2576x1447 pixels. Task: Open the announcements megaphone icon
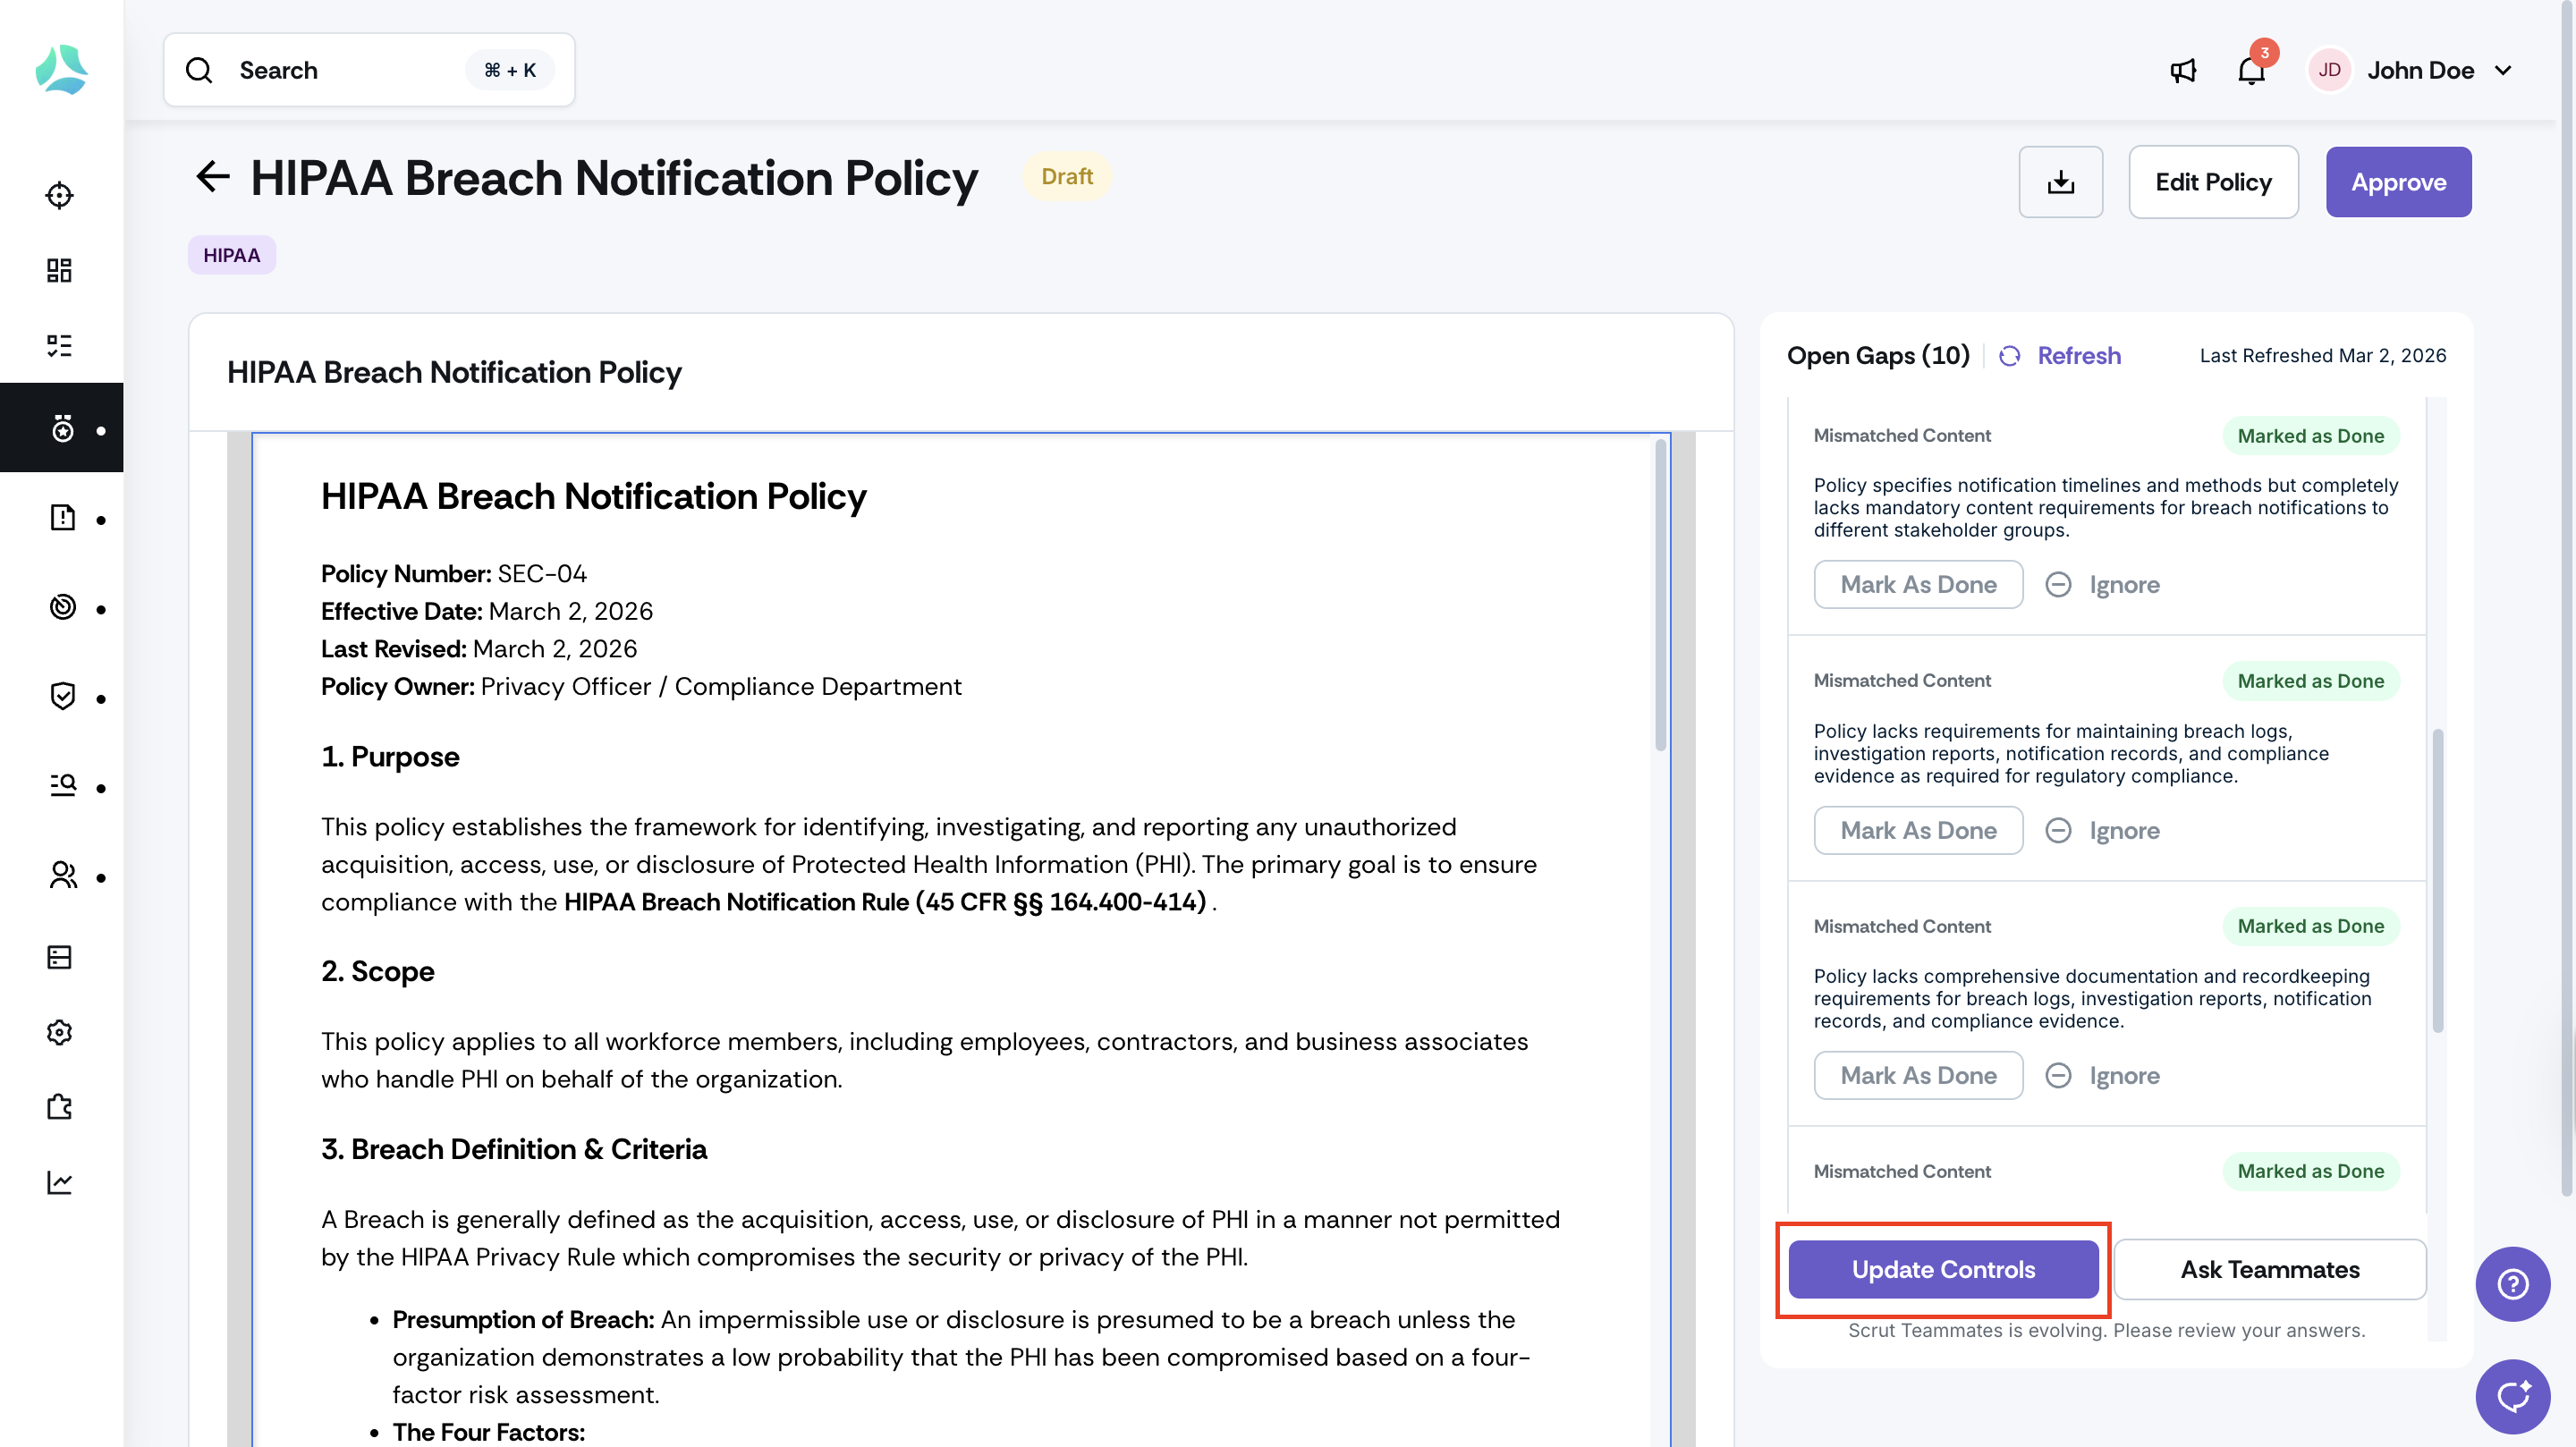pos(2183,71)
